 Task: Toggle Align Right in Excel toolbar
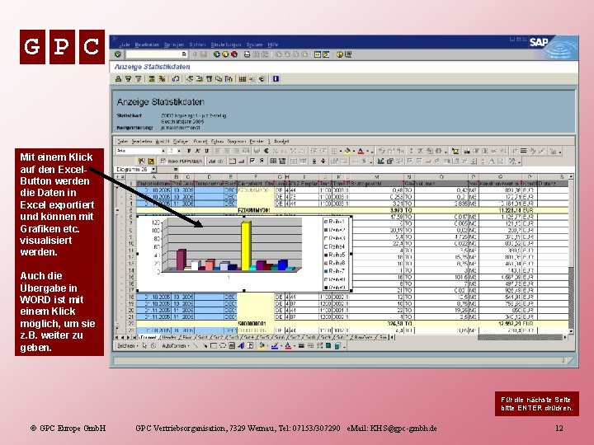[236, 151]
